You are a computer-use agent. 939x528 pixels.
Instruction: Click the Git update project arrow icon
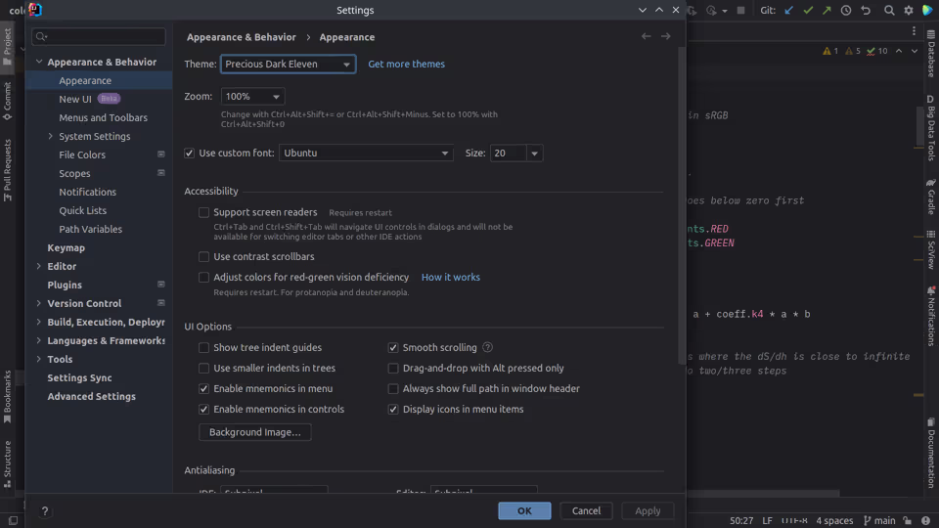(788, 10)
